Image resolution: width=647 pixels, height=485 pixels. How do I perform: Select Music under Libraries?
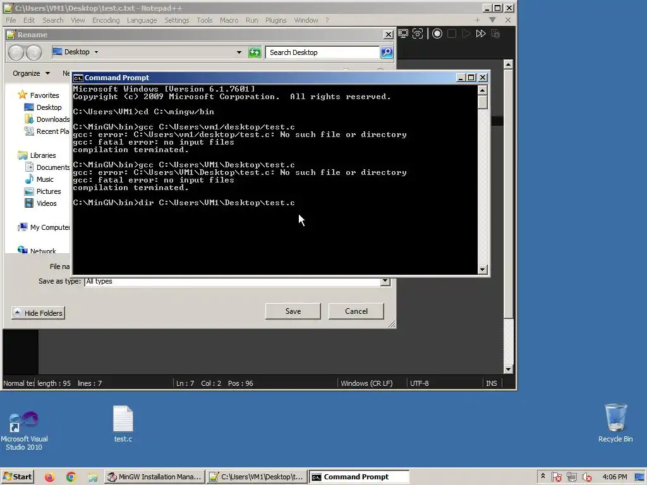(39, 179)
